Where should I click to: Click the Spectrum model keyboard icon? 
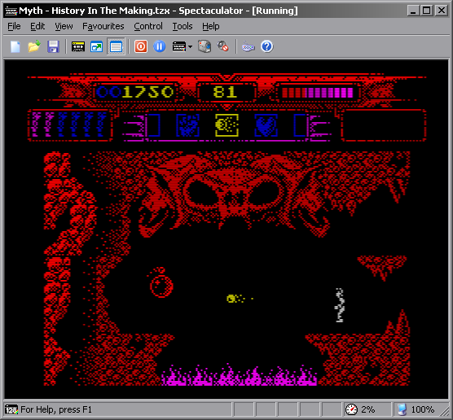click(x=178, y=46)
